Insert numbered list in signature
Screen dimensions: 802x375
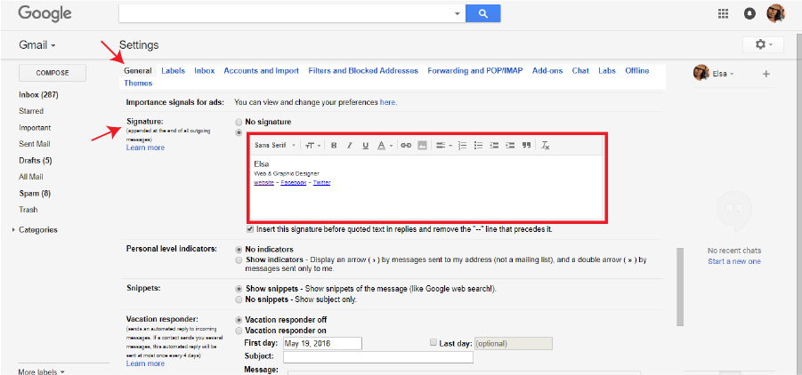pyautogui.click(x=462, y=146)
